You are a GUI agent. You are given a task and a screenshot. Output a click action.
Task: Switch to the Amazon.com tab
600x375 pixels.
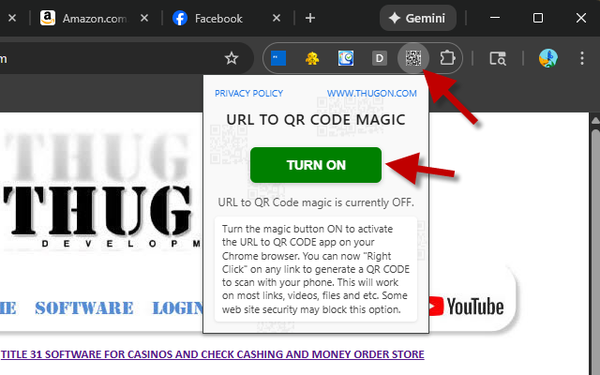(95, 18)
